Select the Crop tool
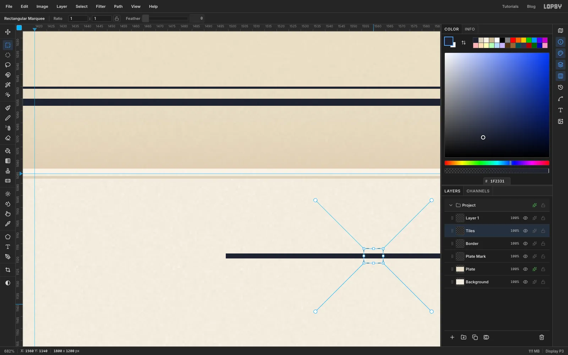Viewport: 568px width, 355px height. point(8,270)
